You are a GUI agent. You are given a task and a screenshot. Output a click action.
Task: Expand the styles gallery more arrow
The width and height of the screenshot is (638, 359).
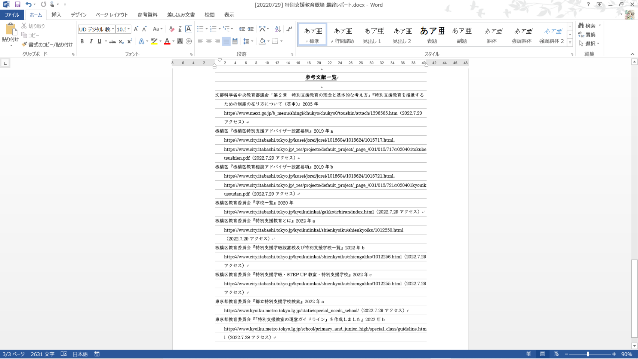[x=570, y=43]
